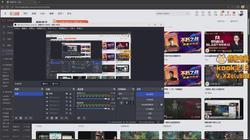This screenshot has width=250, height=140.
Task: Delete the selected source with trash icon
Action: click(52, 118)
